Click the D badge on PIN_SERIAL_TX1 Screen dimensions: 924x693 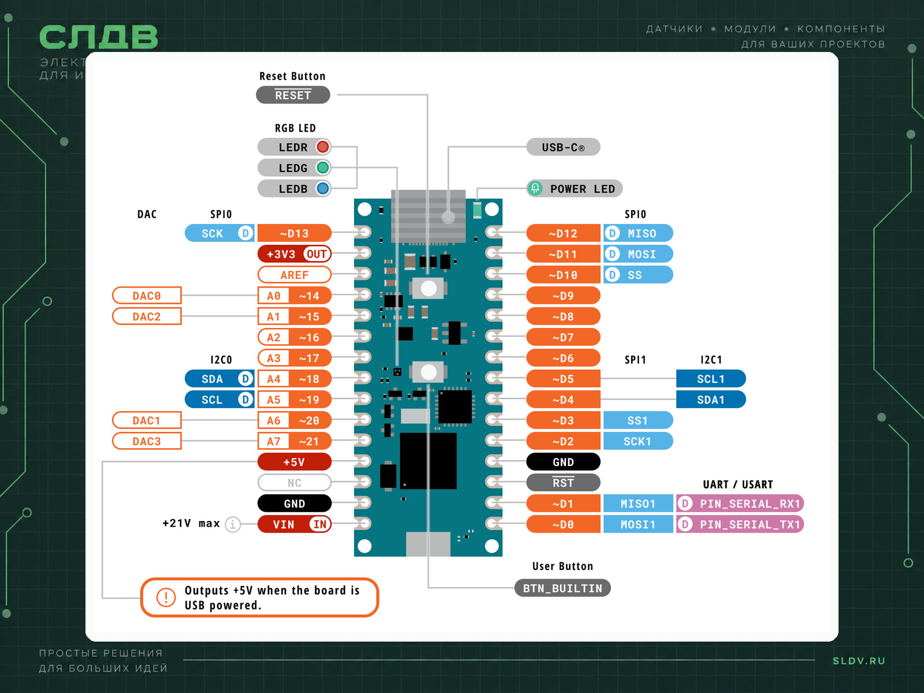coord(685,524)
